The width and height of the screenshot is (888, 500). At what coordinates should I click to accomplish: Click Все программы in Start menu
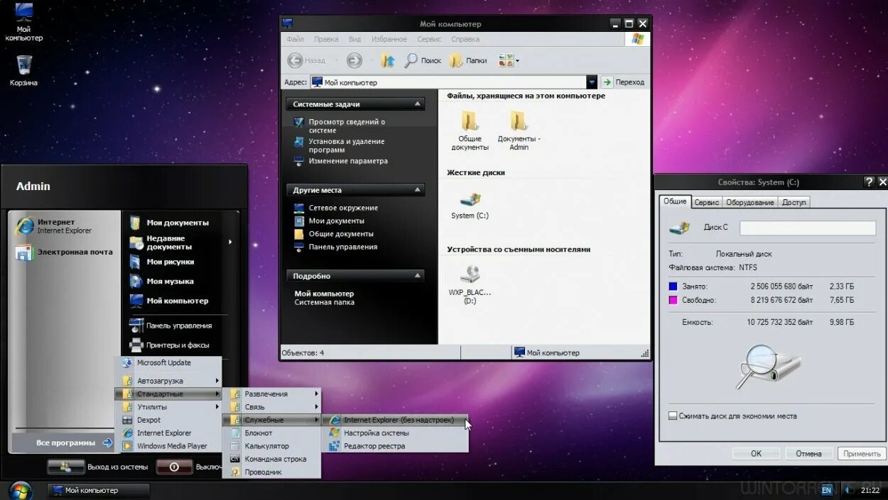[x=64, y=443]
